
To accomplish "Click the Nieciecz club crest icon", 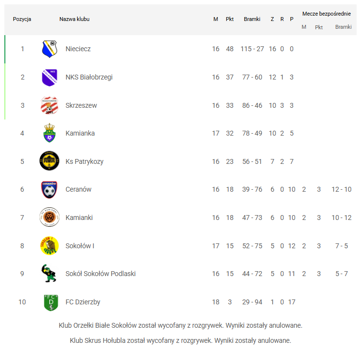I will click(49, 49).
